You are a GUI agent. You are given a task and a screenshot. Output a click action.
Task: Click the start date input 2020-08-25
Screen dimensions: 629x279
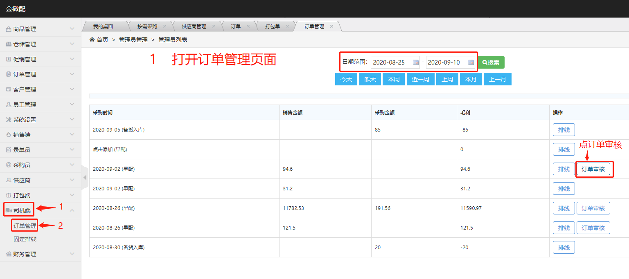pyautogui.click(x=391, y=62)
